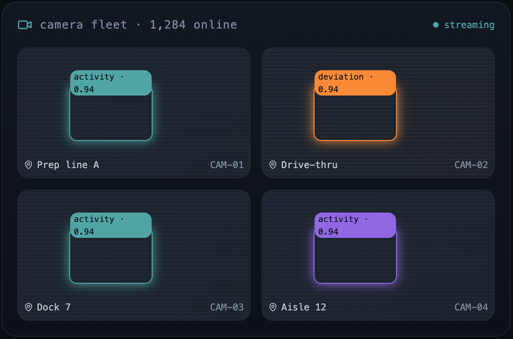Open the Aisle 12 camera feed

378,255
